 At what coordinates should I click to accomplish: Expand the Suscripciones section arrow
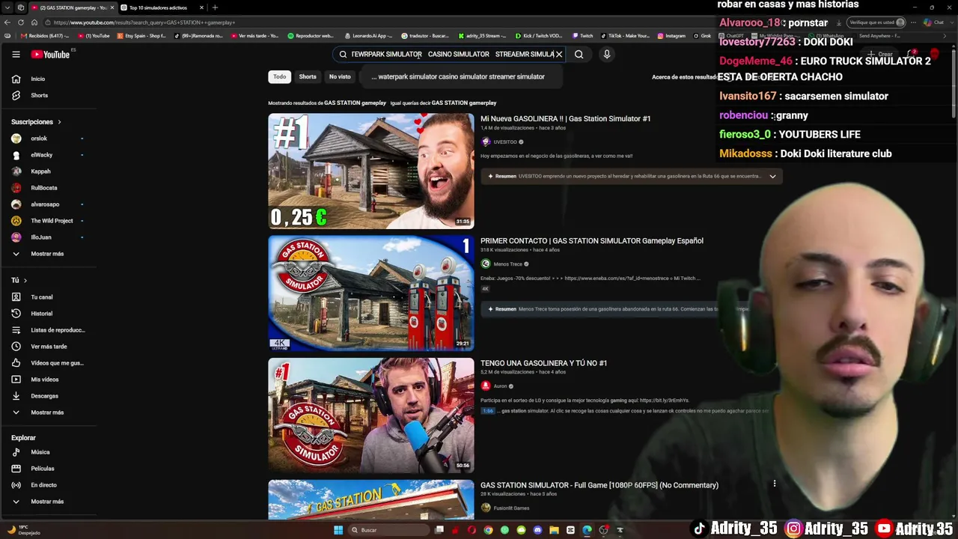59,122
